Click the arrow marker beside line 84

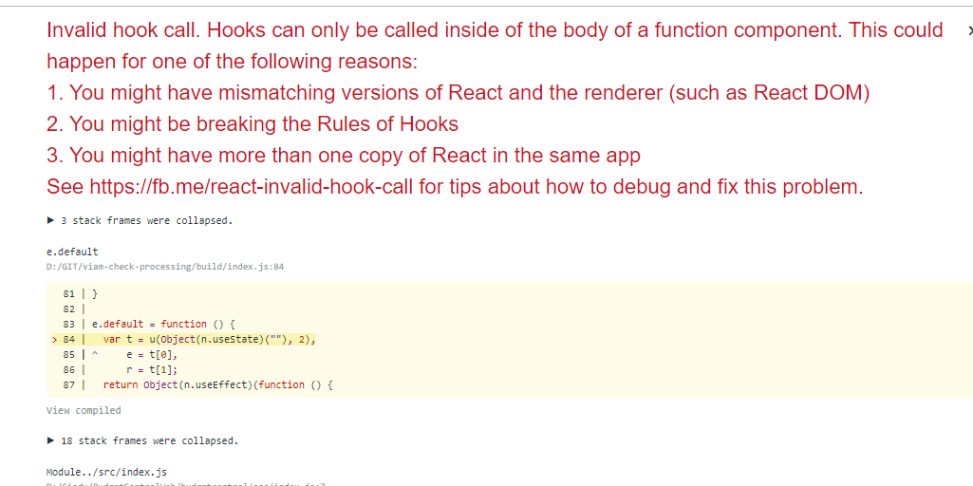tap(56, 339)
